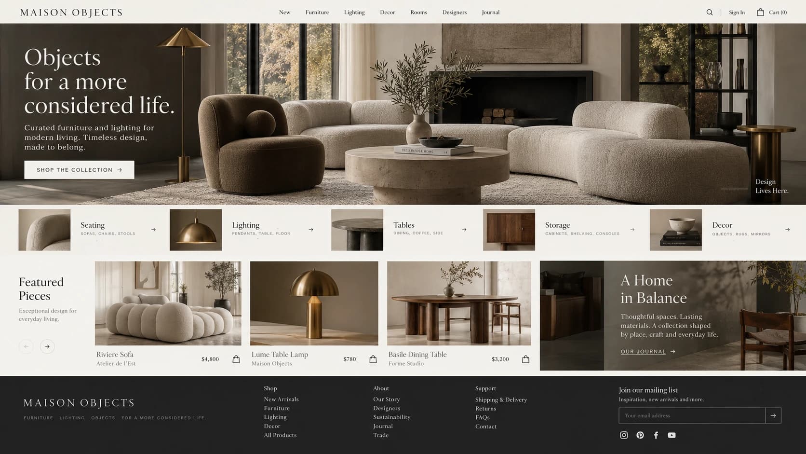
Task: Open the Our Journal link
Action: click(648, 352)
